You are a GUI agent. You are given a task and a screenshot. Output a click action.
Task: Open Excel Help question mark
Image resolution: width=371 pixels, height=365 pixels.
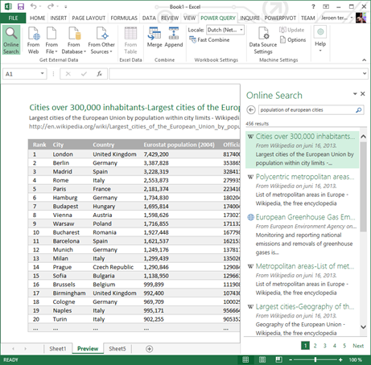pyautogui.click(x=313, y=6)
